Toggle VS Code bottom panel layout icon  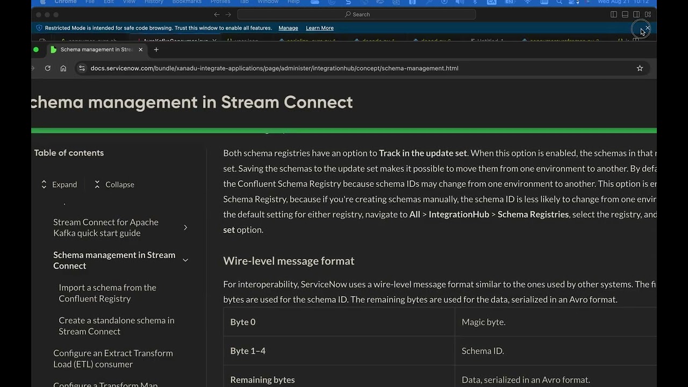[625, 15]
